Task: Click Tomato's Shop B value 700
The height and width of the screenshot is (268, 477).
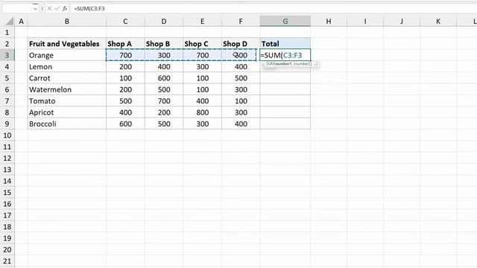Action: coord(164,101)
